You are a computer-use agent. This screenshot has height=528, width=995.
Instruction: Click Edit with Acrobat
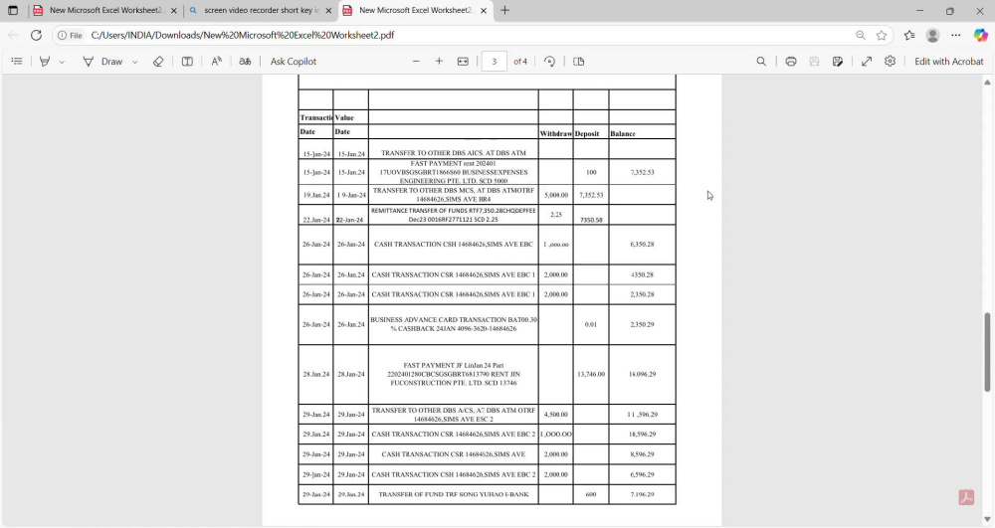point(948,62)
